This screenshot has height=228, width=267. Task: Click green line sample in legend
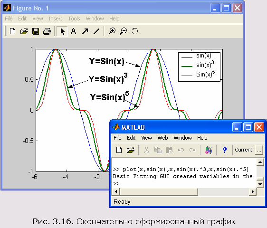tap(187, 66)
